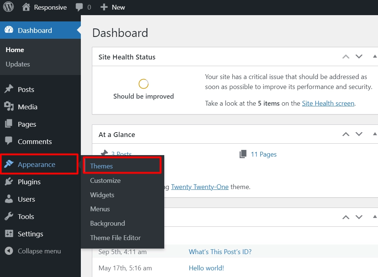Click the plus icon beside New
This screenshot has width=378, height=277.
(x=104, y=7)
